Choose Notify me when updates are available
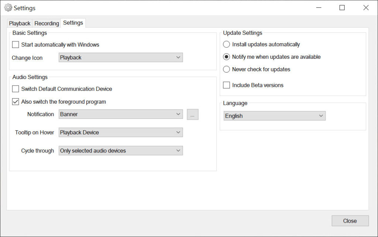Screen dimensions: 378x237 coord(227,57)
